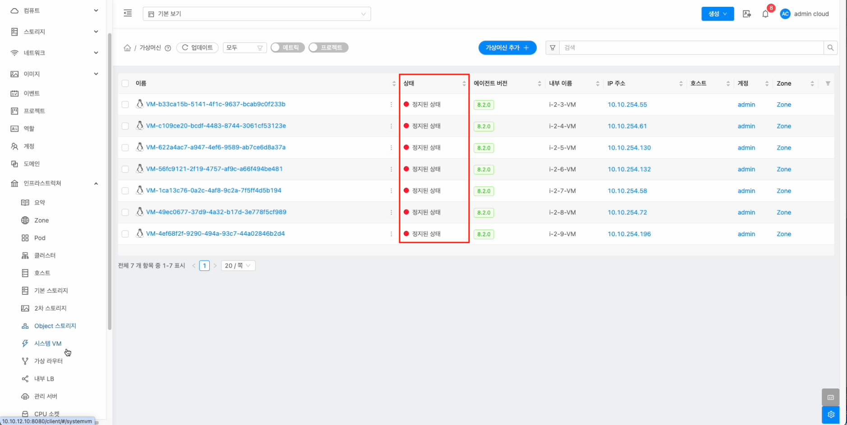
Task: Open the column filter icon in table header
Action: tap(828, 83)
